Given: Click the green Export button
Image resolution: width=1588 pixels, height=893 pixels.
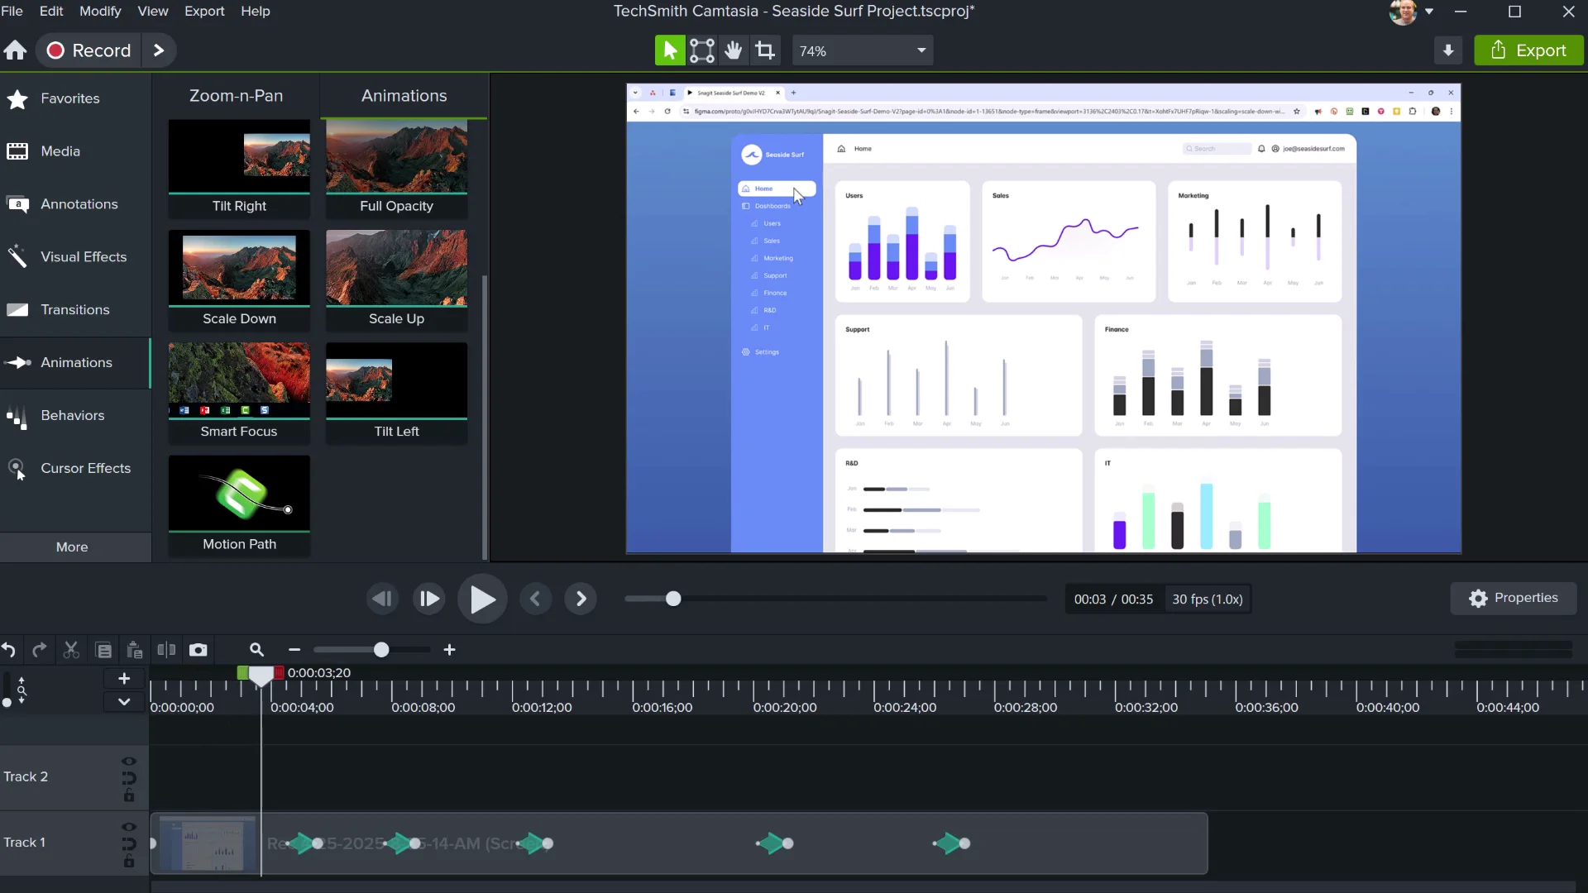Looking at the screenshot, I should [x=1528, y=50].
